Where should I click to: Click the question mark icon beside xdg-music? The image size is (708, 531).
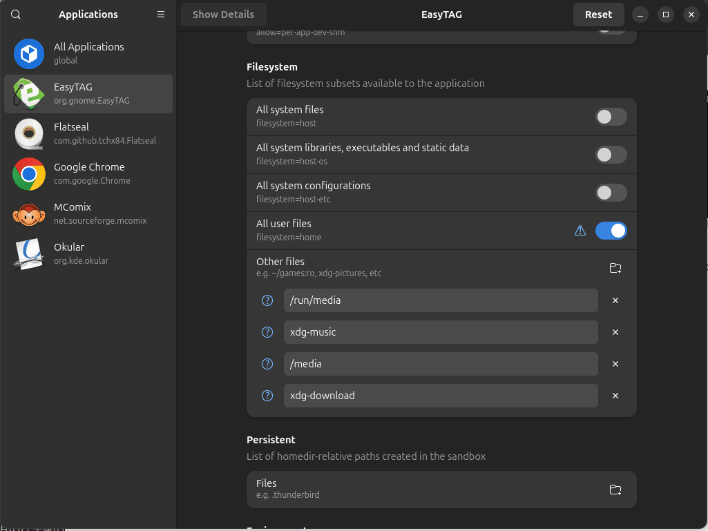click(267, 332)
